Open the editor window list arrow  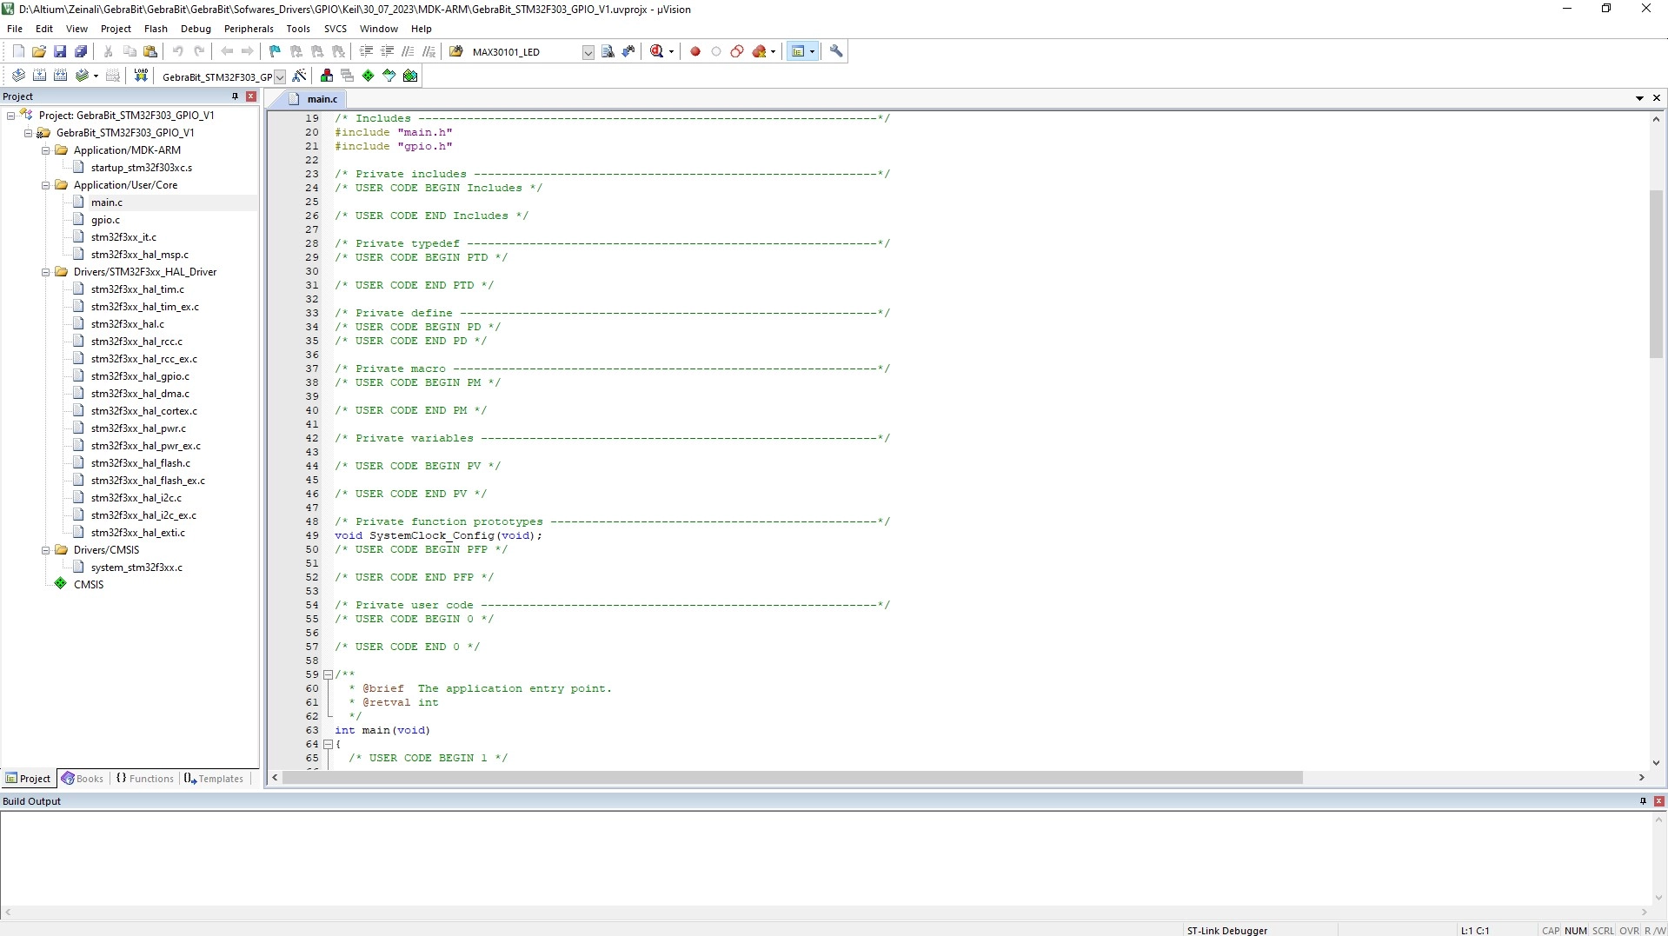coord(1639,98)
